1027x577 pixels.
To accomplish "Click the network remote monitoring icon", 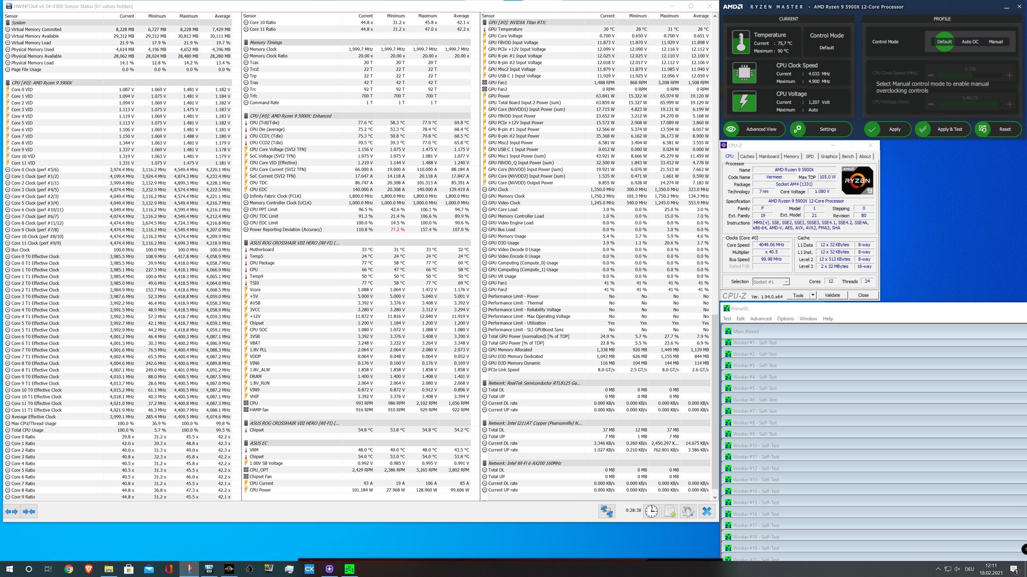I will pos(607,511).
